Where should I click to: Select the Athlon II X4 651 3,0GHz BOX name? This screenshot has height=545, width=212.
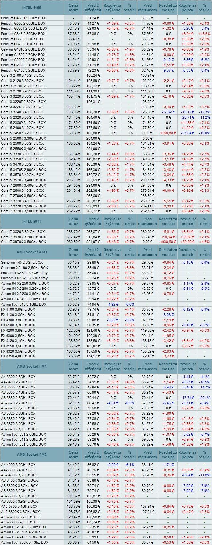23,445
